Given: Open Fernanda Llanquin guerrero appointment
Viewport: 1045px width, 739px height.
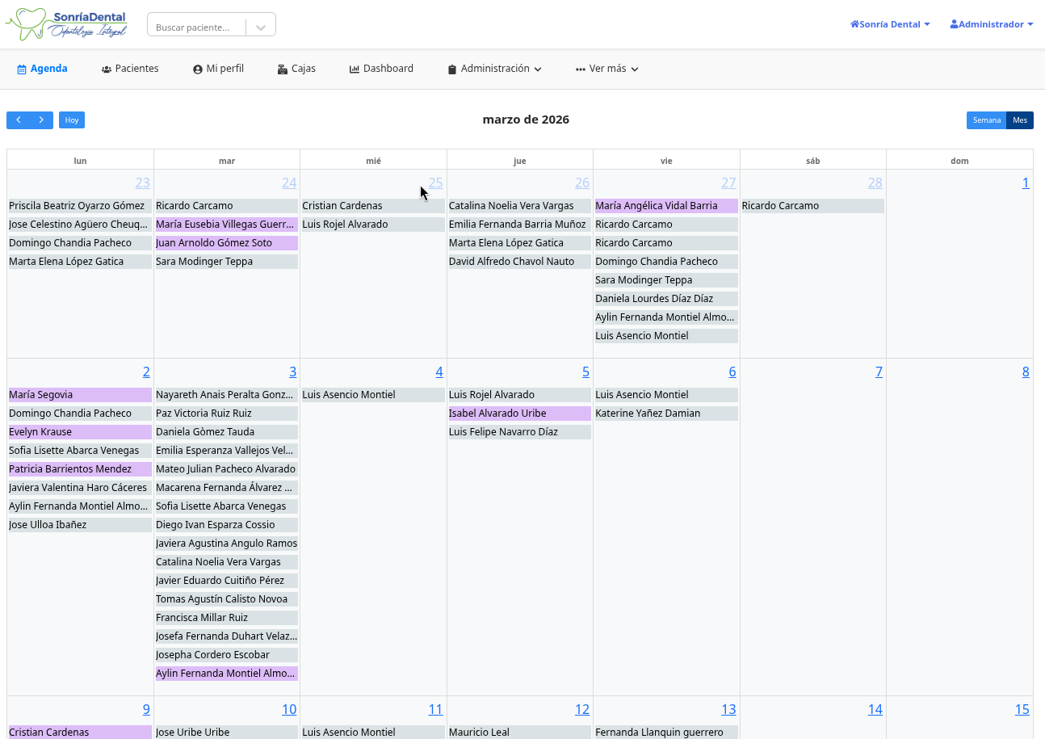Looking at the screenshot, I should [666, 732].
